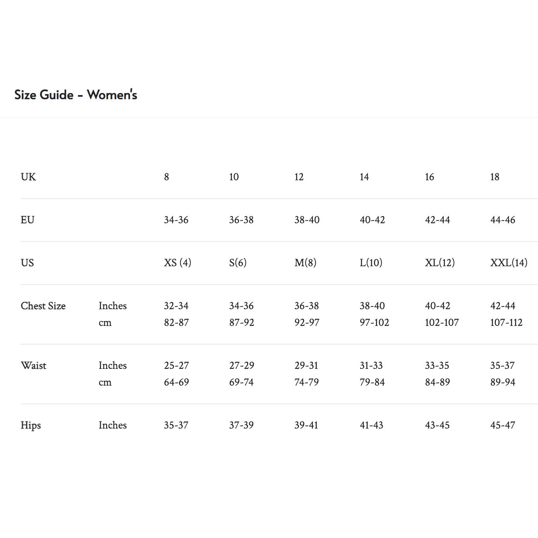Select the M(8) US size cell

305,263
